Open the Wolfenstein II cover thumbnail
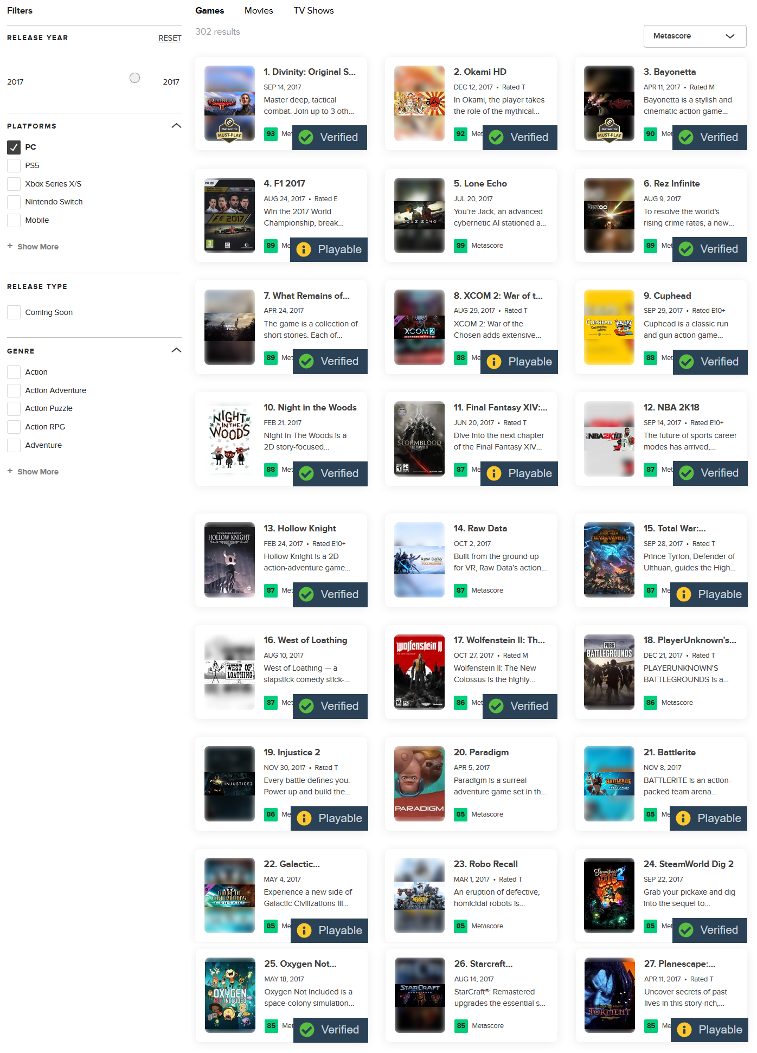This screenshot has height=1053, width=757. (419, 672)
